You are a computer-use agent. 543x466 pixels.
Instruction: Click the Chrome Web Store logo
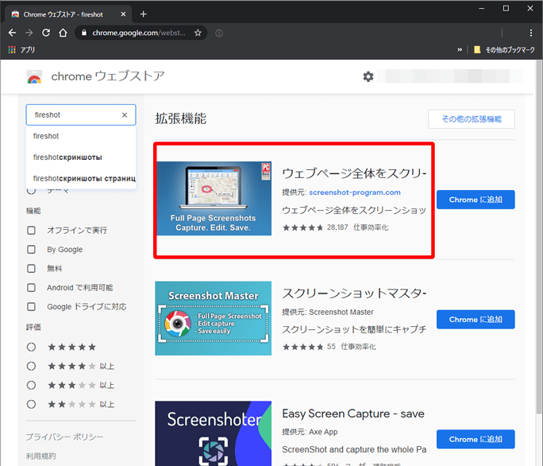(34, 76)
